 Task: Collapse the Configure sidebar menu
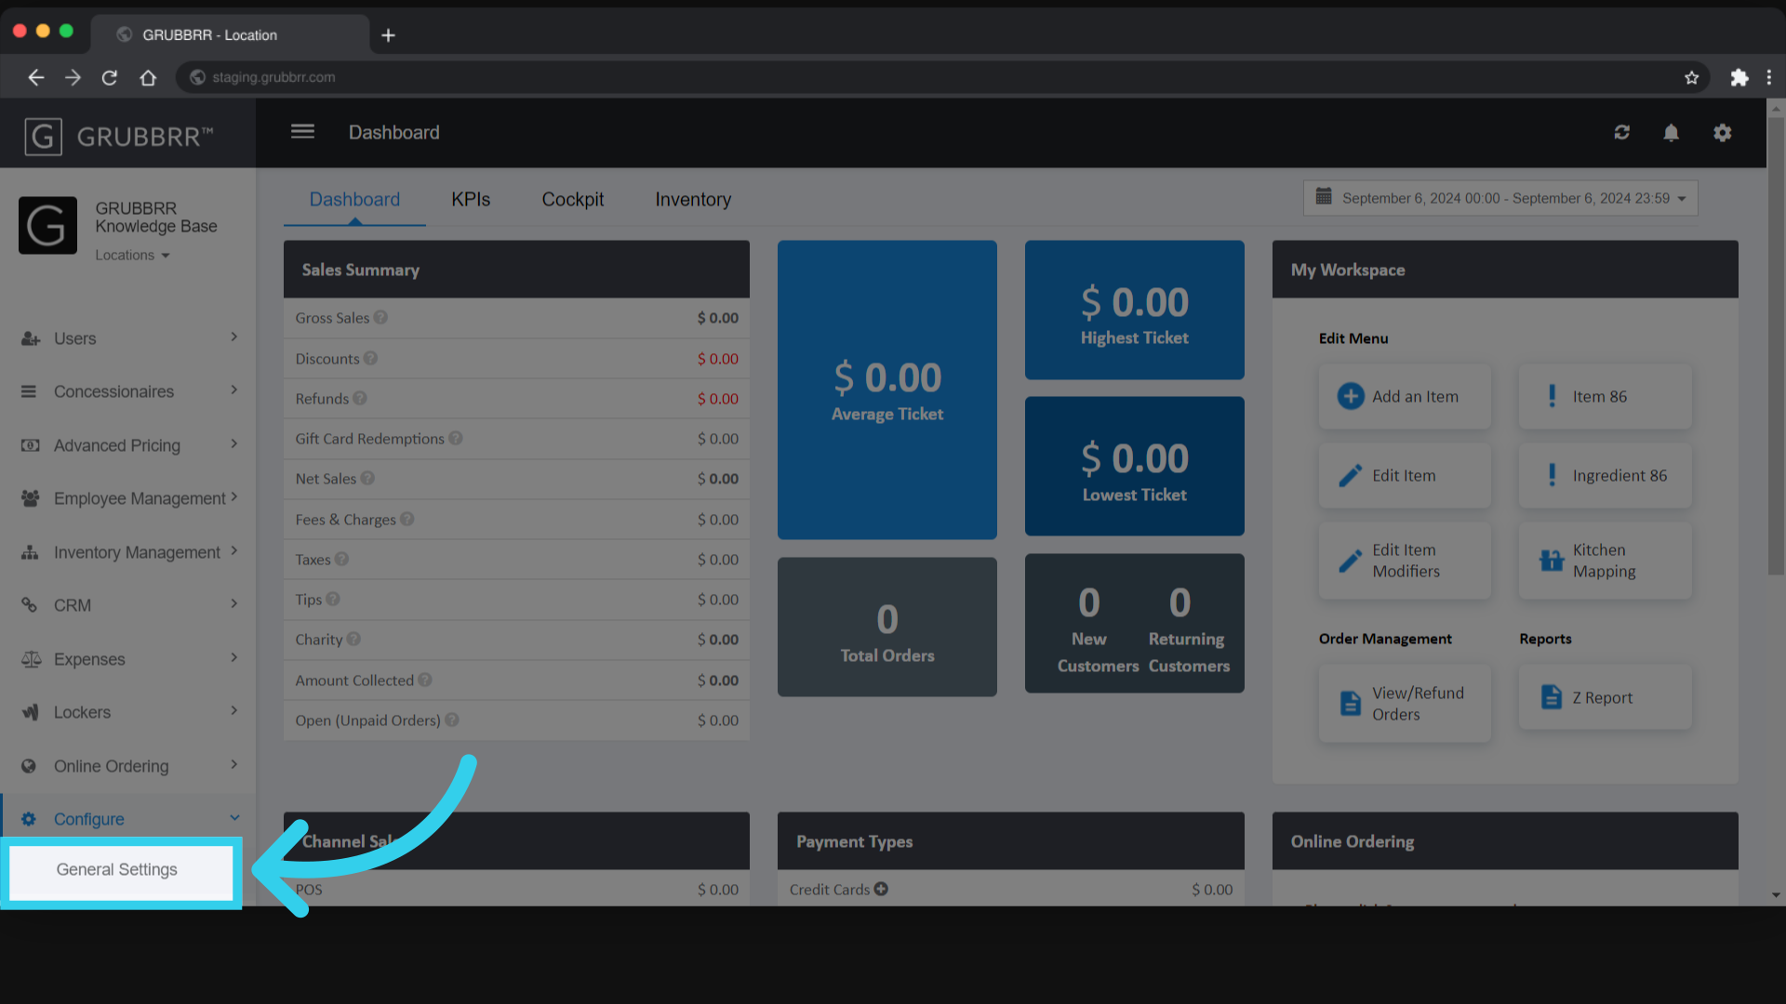pos(128,819)
